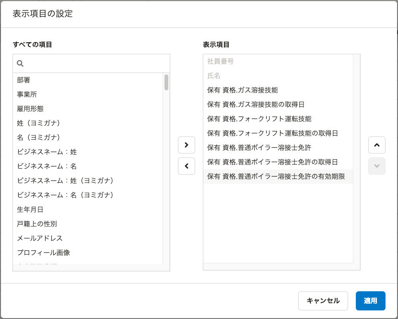
Task: Click the 適用 button
Action: 370,301
